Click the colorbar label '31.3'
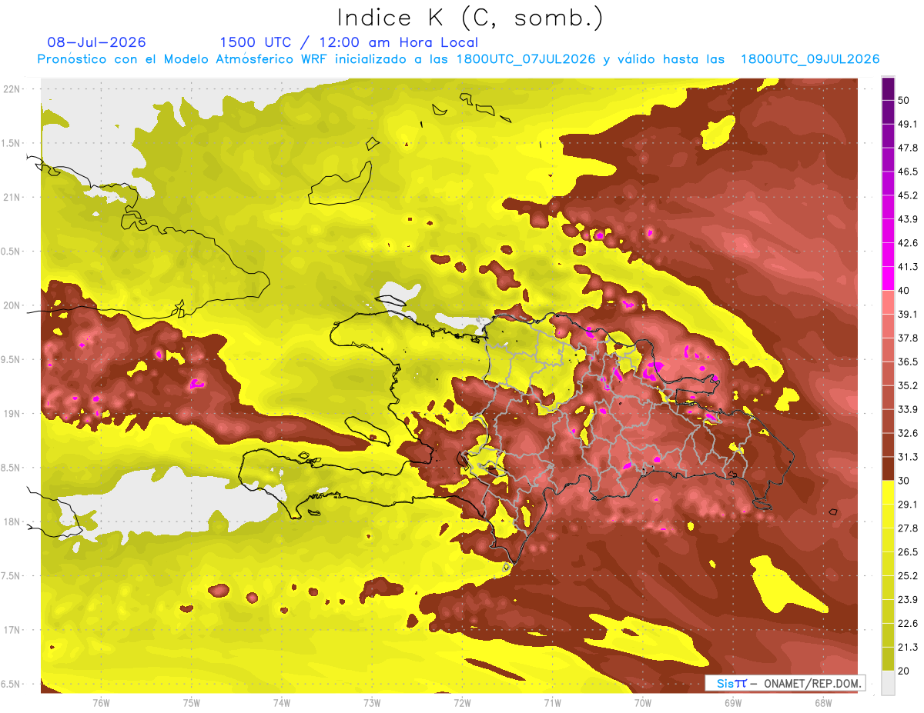The image size is (924, 713). coord(908,457)
